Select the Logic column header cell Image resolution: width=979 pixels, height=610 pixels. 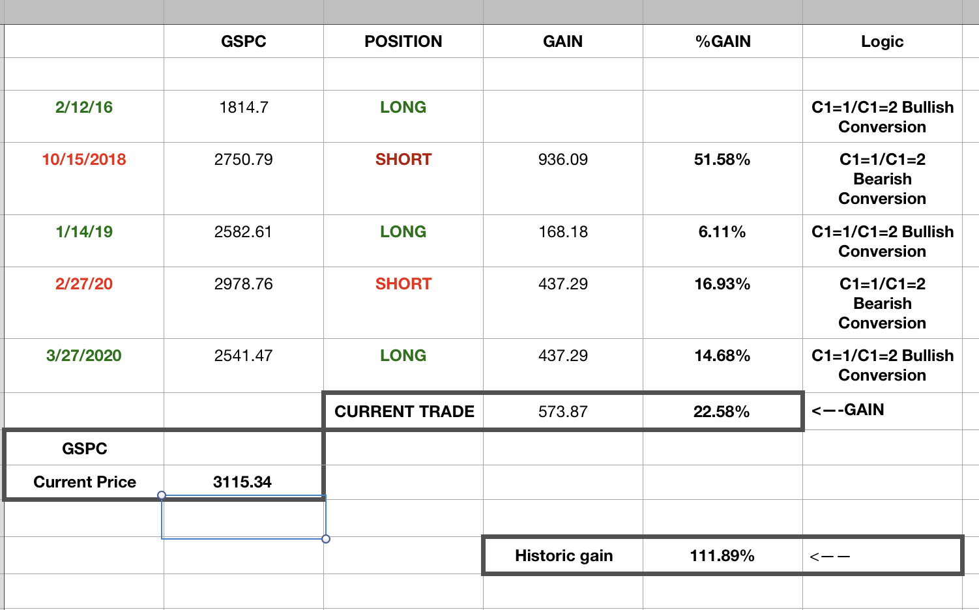tap(882, 42)
